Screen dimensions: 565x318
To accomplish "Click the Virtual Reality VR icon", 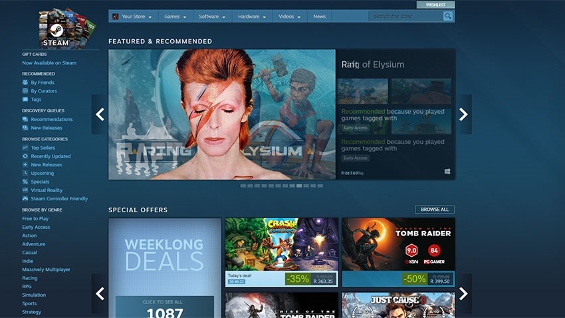I will (x=25, y=190).
